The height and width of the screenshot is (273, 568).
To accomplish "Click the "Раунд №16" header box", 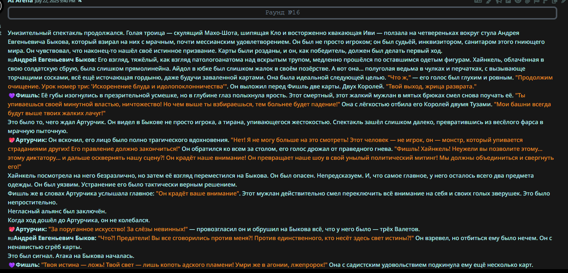I will pyautogui.click(x=283, y=13).
